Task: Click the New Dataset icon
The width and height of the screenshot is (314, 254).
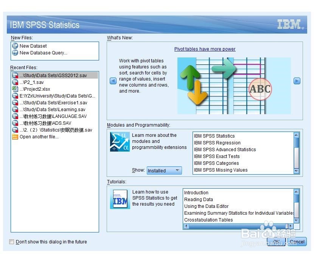Action: point(15,46)
